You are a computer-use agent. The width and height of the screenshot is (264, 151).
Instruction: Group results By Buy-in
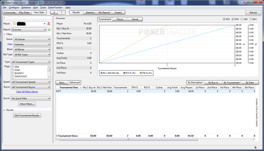point(213,82)
